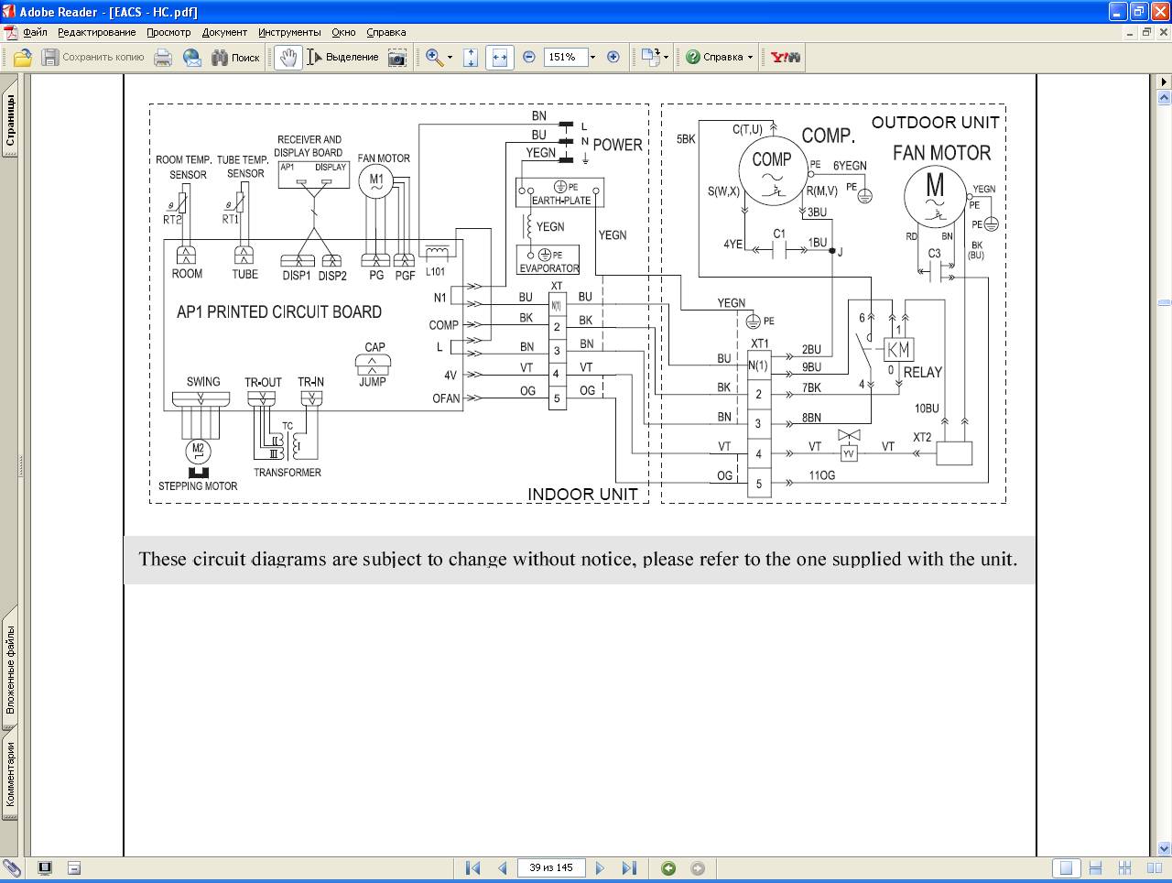Go to the first page
Viewport: 1172px width, 883px height.
(472, 868)
